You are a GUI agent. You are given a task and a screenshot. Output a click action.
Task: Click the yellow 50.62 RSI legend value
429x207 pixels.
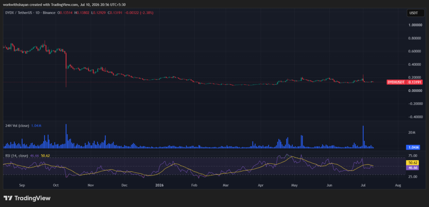(x=45, y=155)
